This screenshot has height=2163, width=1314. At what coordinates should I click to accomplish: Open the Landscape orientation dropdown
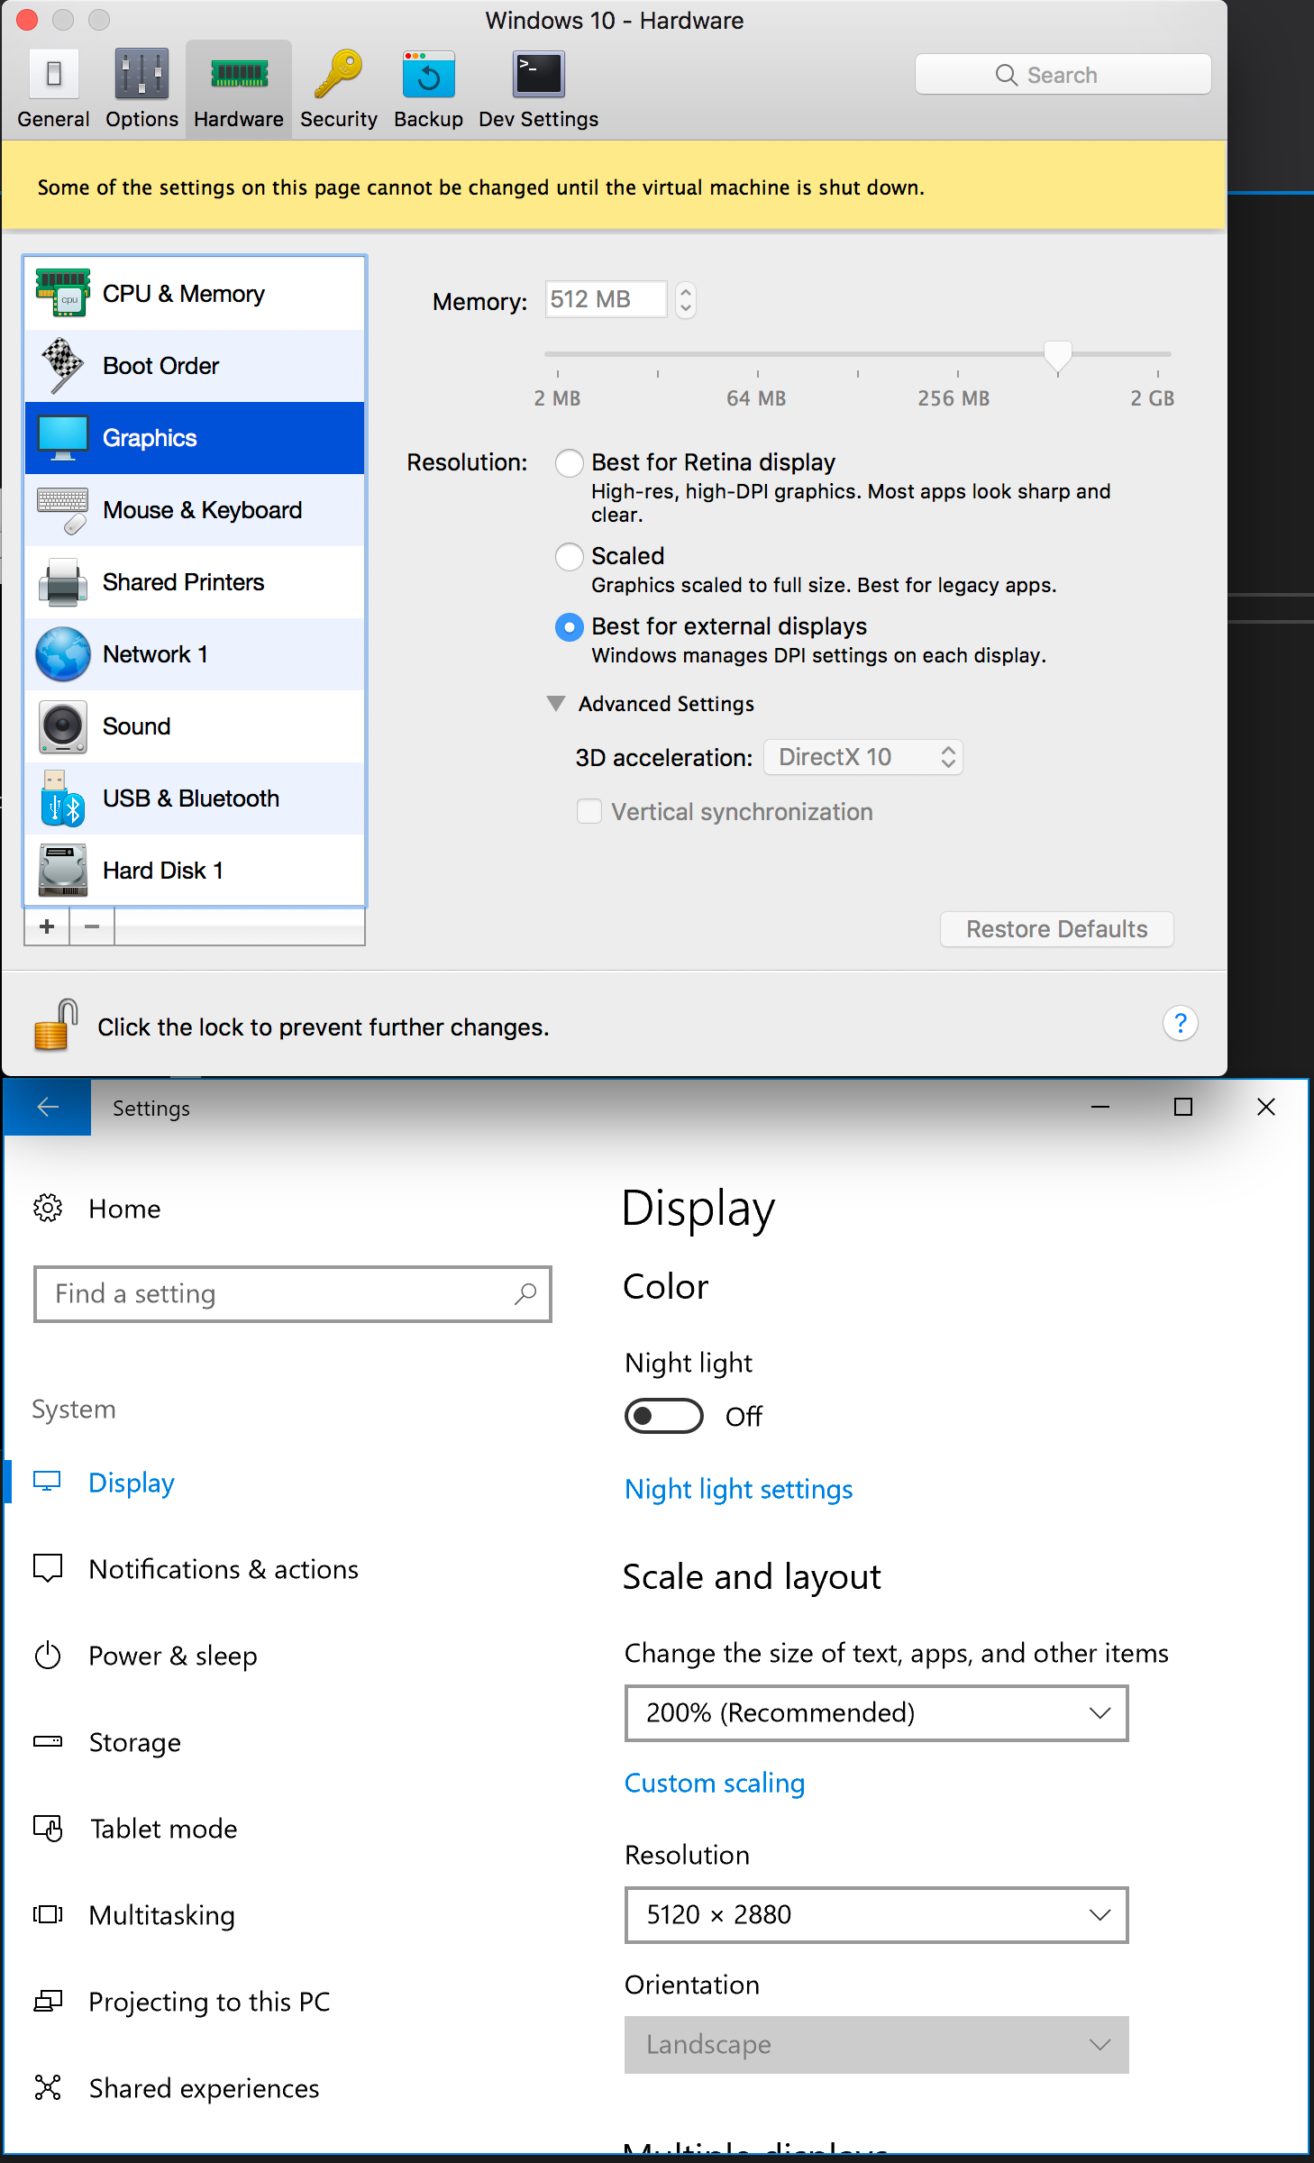coord(876,2044)
